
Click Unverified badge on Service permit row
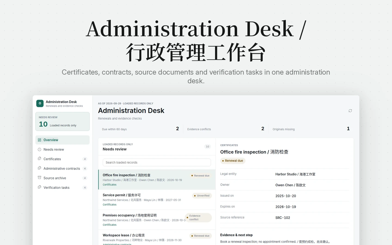(x=202, y=196)
